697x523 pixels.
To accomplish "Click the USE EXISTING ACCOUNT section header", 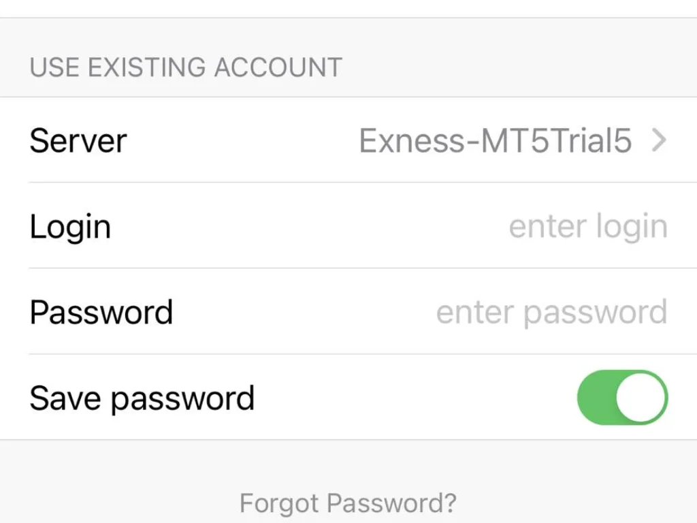I will (184, 67).
